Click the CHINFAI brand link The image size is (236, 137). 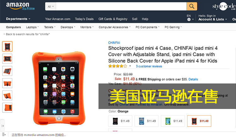[114, 43]
